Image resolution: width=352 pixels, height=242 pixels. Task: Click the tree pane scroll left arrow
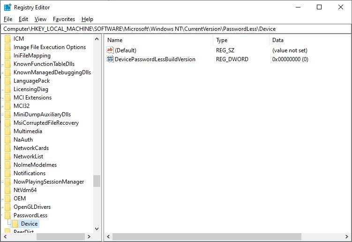[5, 237]
